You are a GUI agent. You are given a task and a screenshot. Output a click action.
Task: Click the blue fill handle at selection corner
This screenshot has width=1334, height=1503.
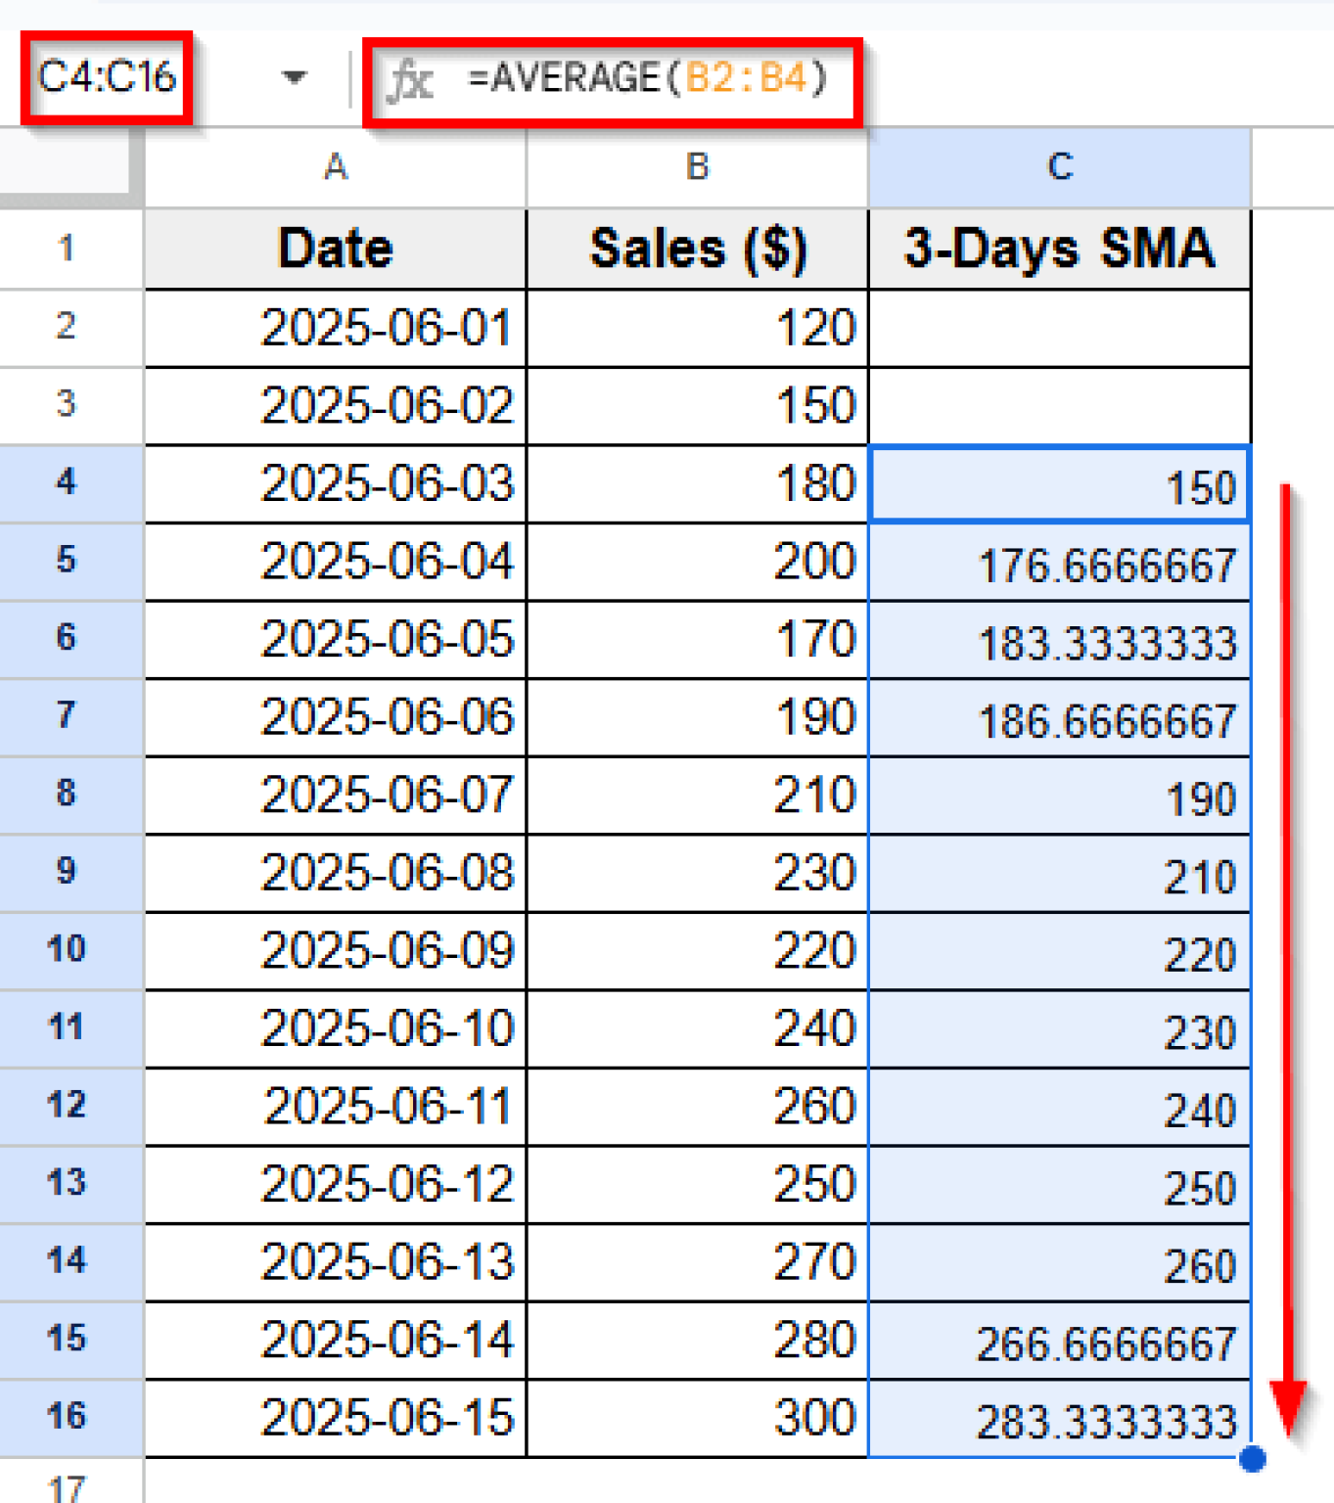tap(1251, 1458)
